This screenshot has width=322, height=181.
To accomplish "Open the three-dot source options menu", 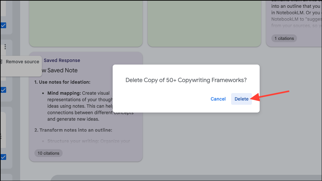I will (5, 47).
